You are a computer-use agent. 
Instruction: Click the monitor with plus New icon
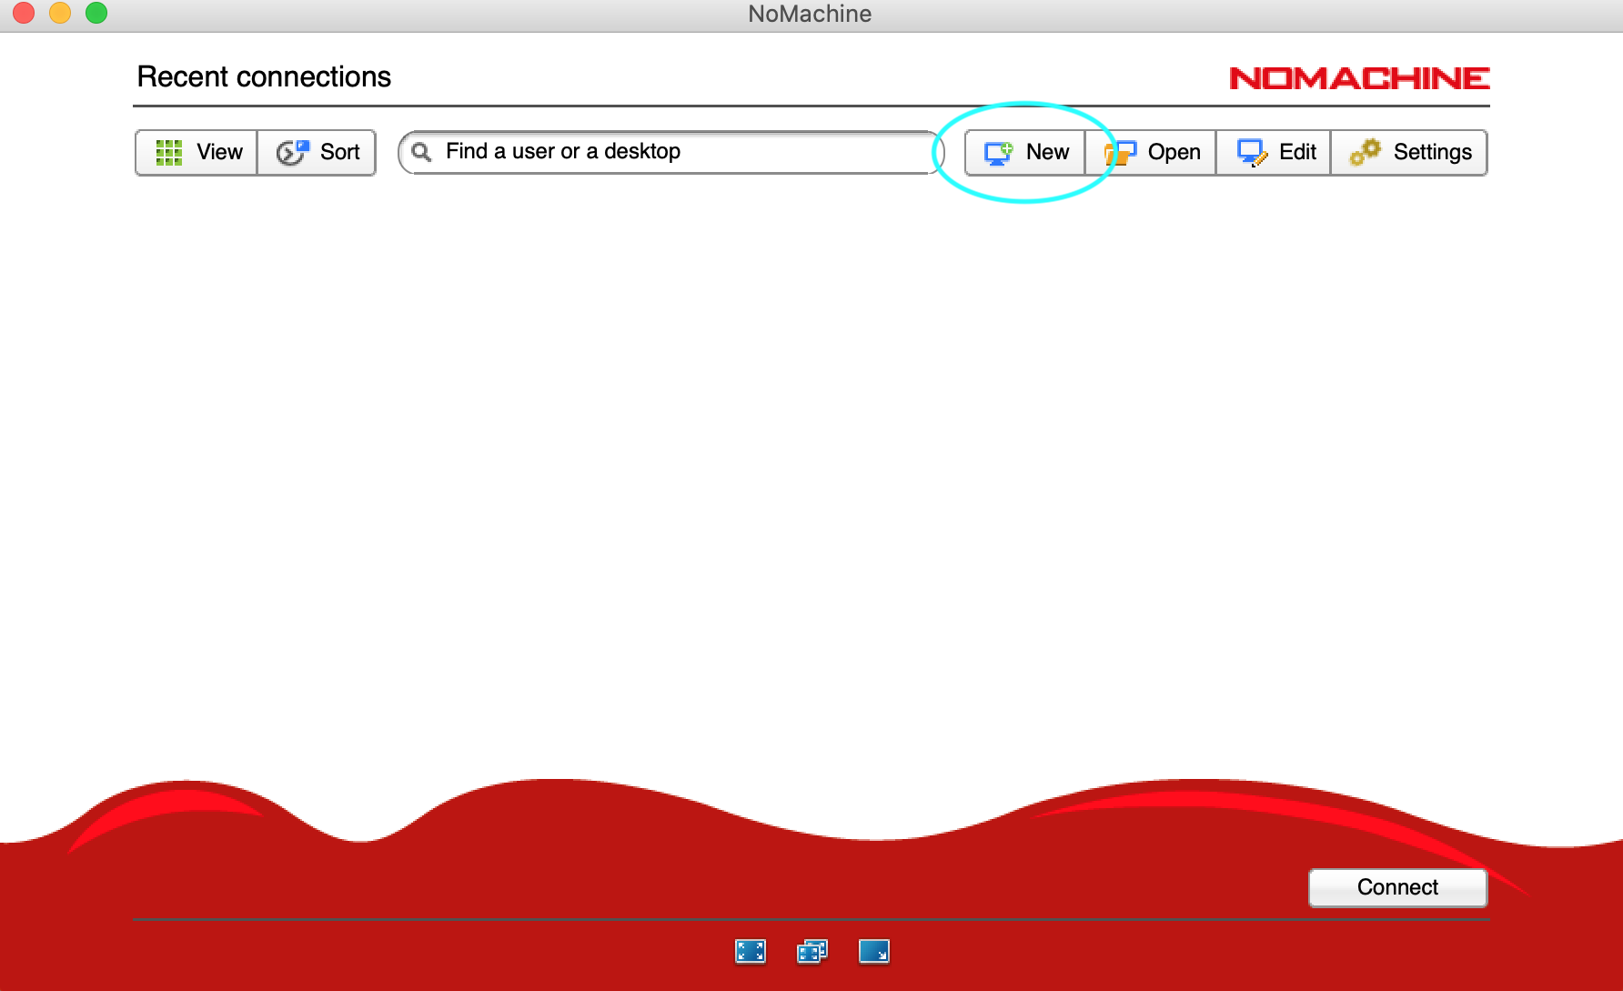[x=998, y=152]
